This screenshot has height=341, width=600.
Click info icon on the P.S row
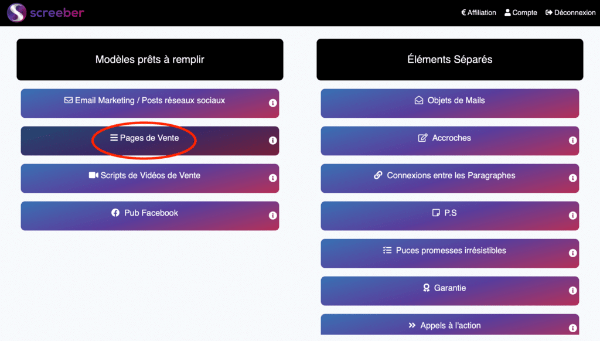pos(572,216)
